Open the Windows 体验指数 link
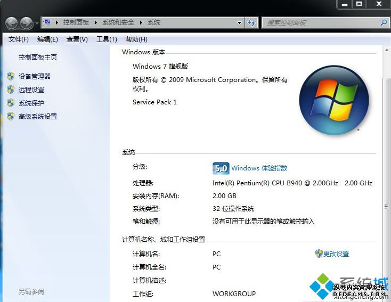Image resolution: width=391 pixels, height=302 pixels. (x=259, y=168)
